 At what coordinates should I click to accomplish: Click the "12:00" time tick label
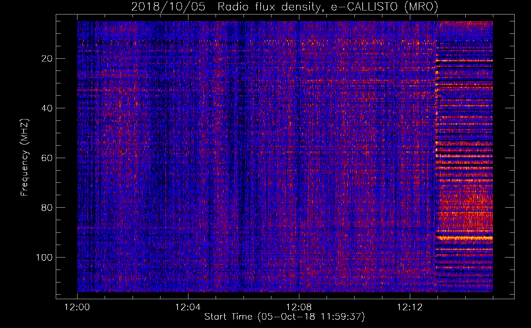click(77, 307)
